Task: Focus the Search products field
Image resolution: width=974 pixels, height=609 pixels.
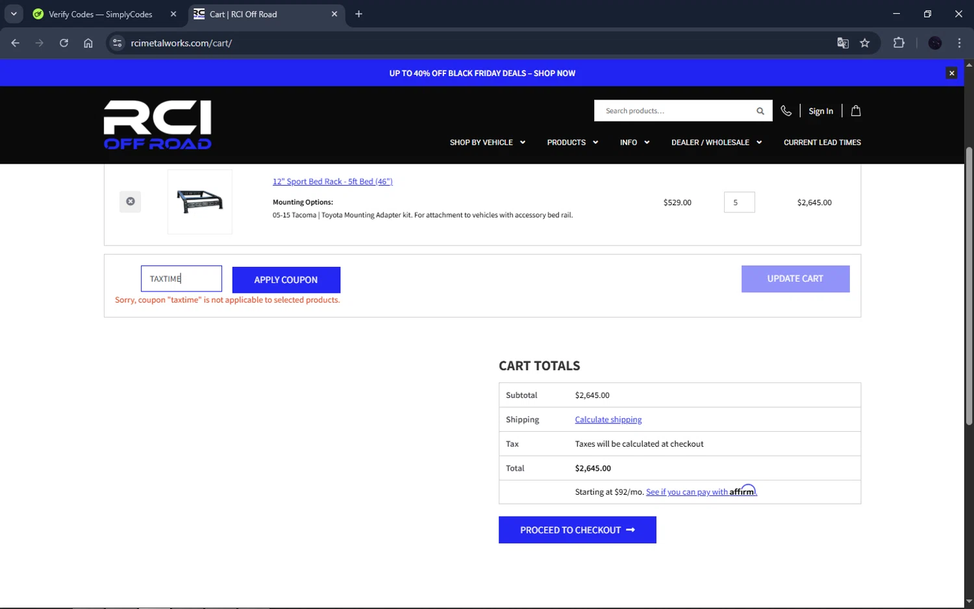Action: tap(675, 111)
